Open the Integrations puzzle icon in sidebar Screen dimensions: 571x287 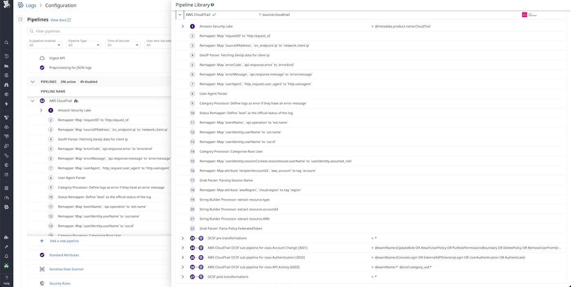[7, 237]
